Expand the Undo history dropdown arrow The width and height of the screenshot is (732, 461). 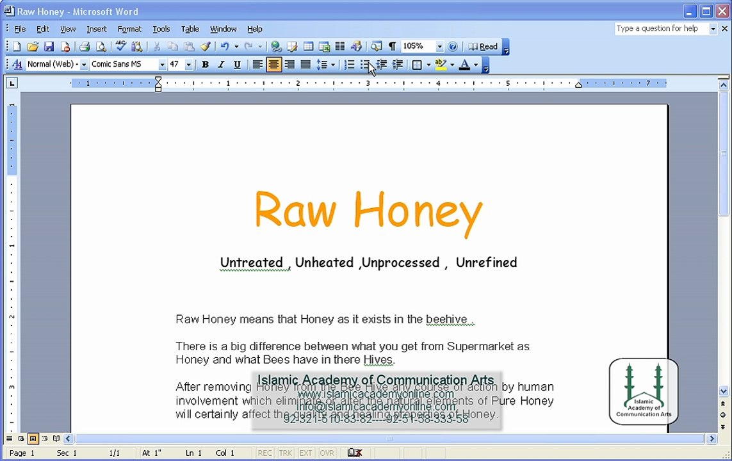236,47
